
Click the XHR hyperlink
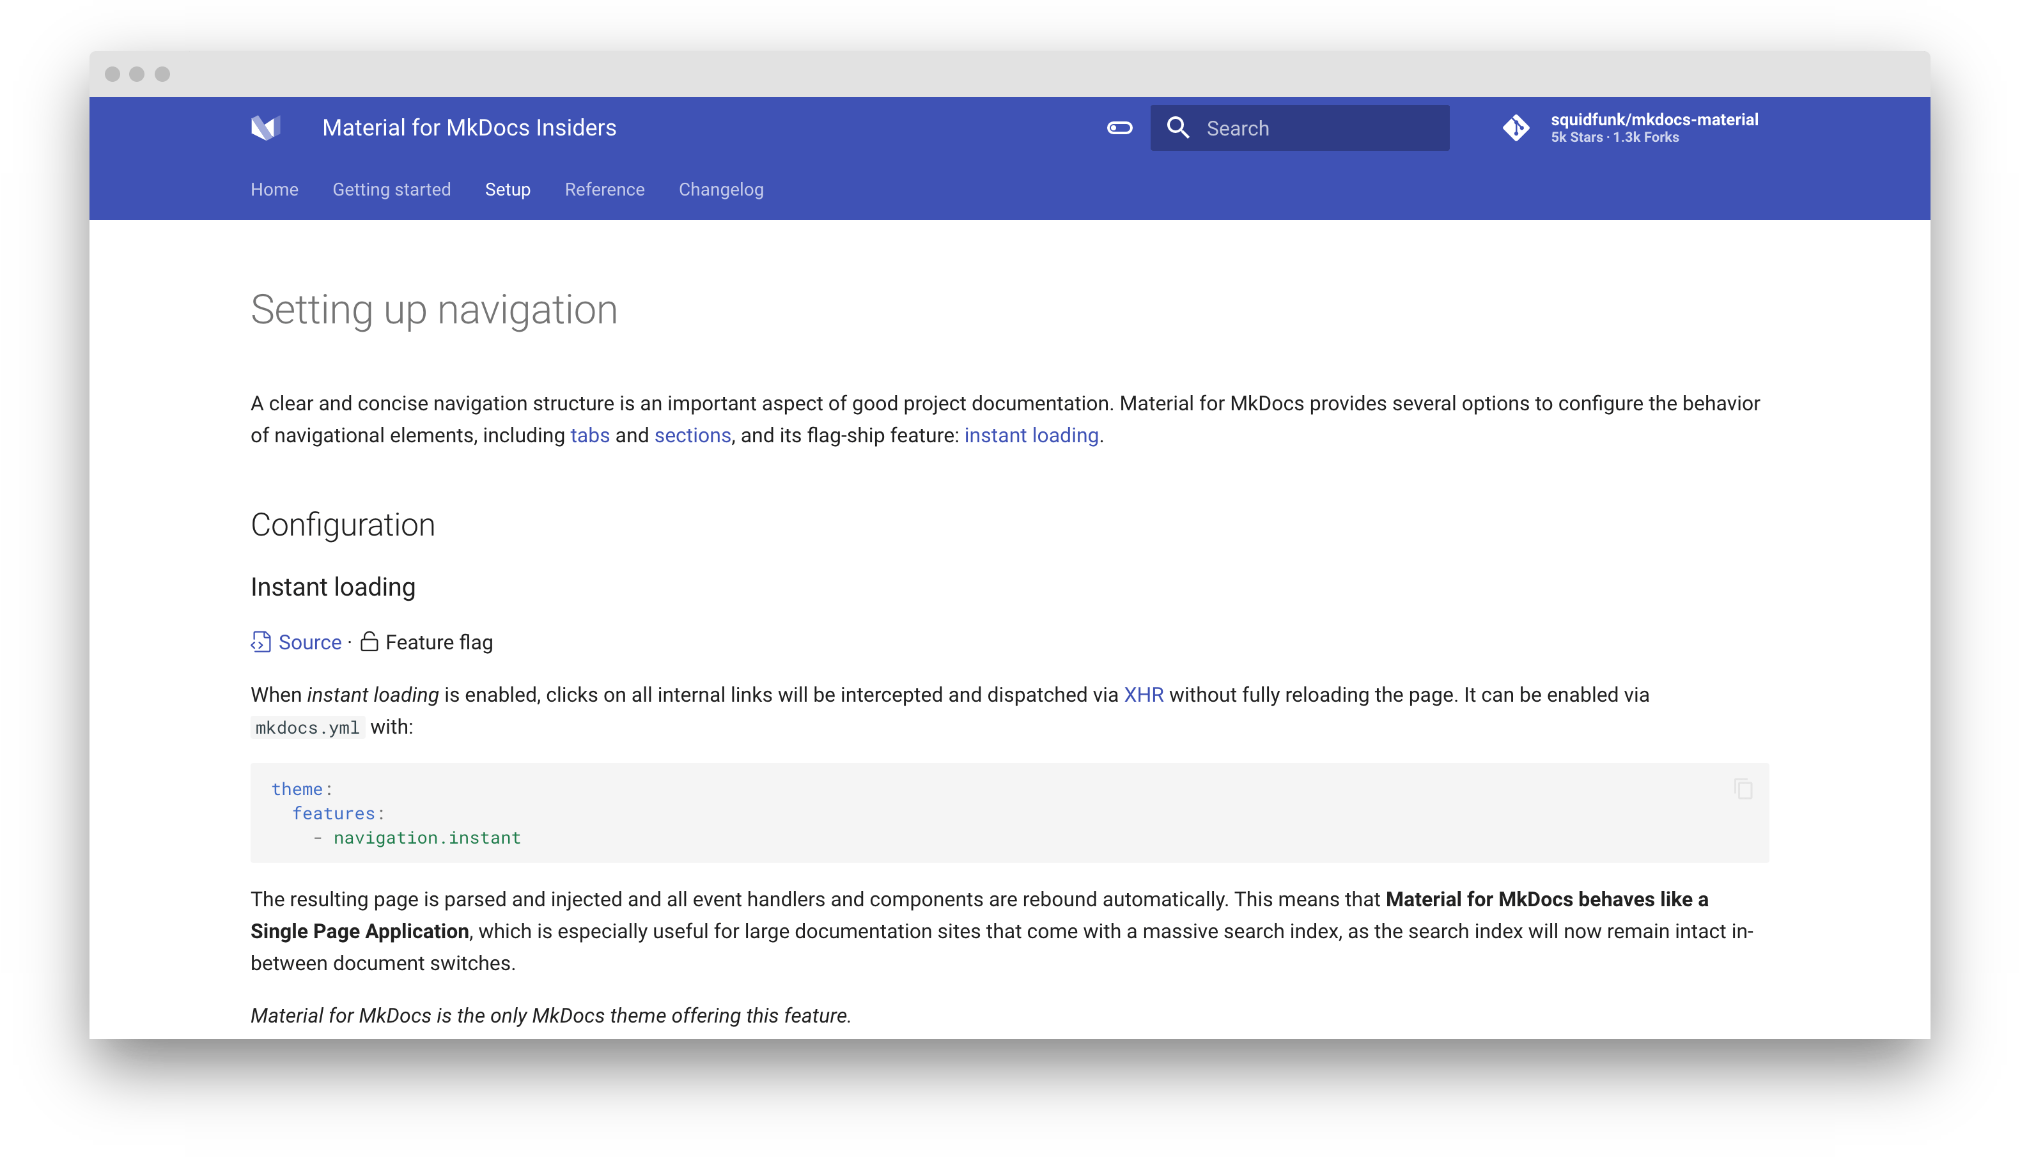coord(1143,695)
